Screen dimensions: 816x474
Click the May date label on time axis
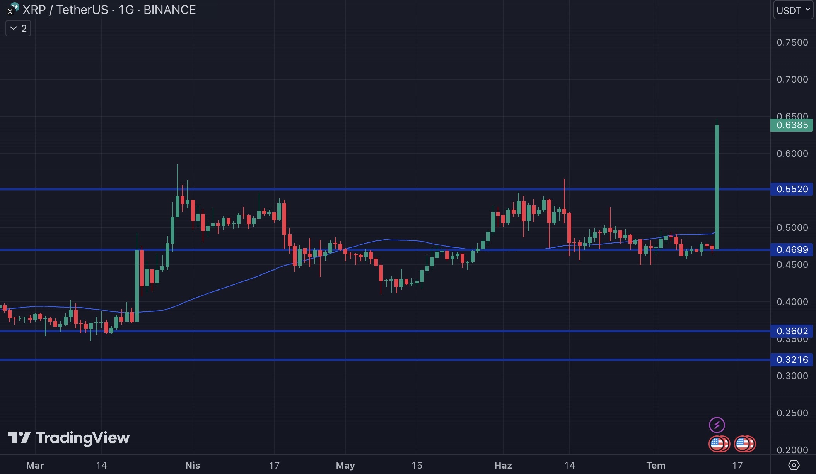(345, 465)
